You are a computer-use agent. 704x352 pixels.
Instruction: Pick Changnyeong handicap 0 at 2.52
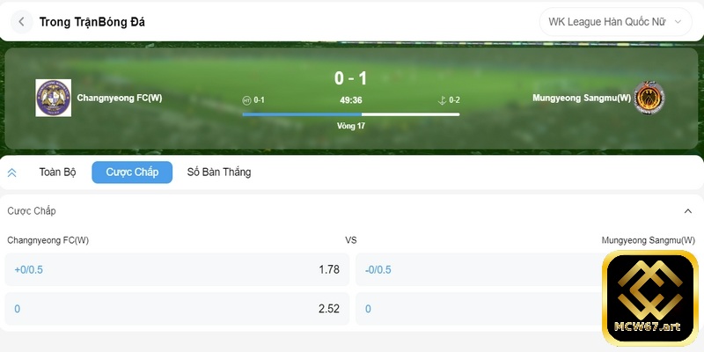(176, 309)
